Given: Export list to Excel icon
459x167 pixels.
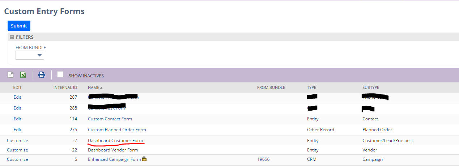Looking at the screenshot, I should click(23, 75).
